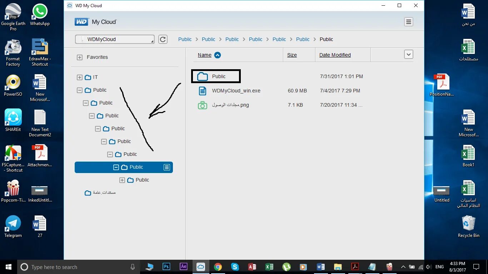Open volume control in system tray
This screenshot has width=488, height=274.
tap(429, 267)
